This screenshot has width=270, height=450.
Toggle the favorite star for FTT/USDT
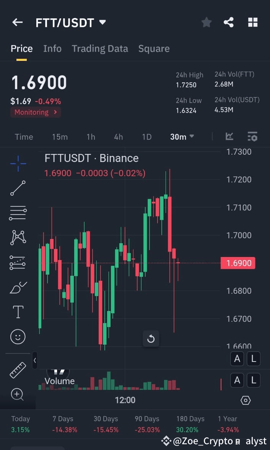tap(206, 22)
